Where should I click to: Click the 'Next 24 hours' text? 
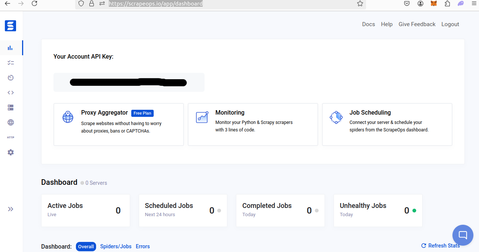point(160,215)
